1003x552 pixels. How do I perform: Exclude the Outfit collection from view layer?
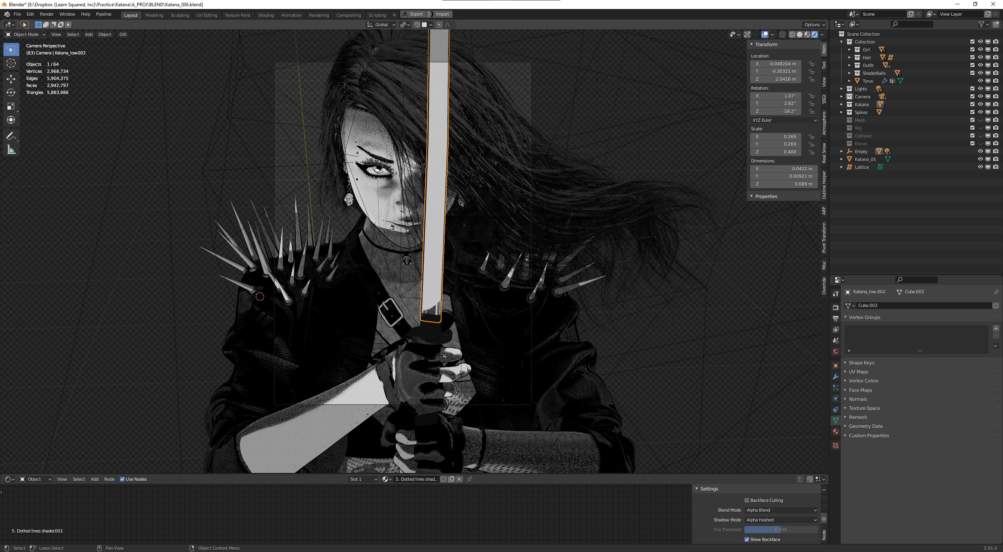pos(972,65)
